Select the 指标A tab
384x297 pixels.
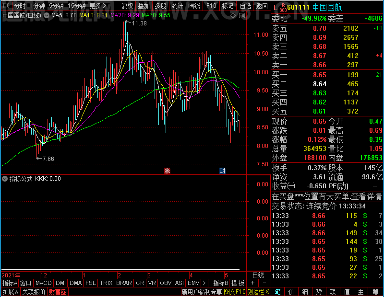[x=10, y=283]
